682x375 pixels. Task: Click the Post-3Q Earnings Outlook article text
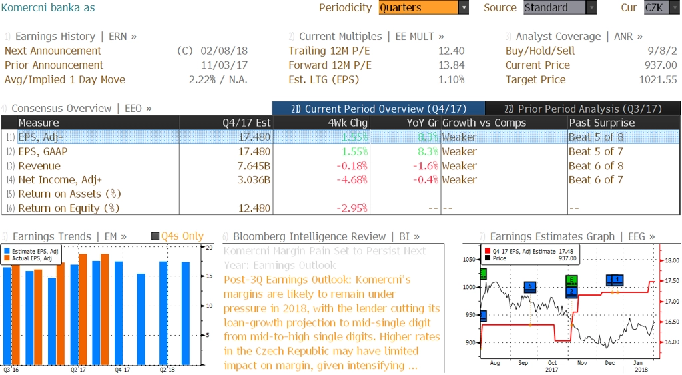coord(332,322)
